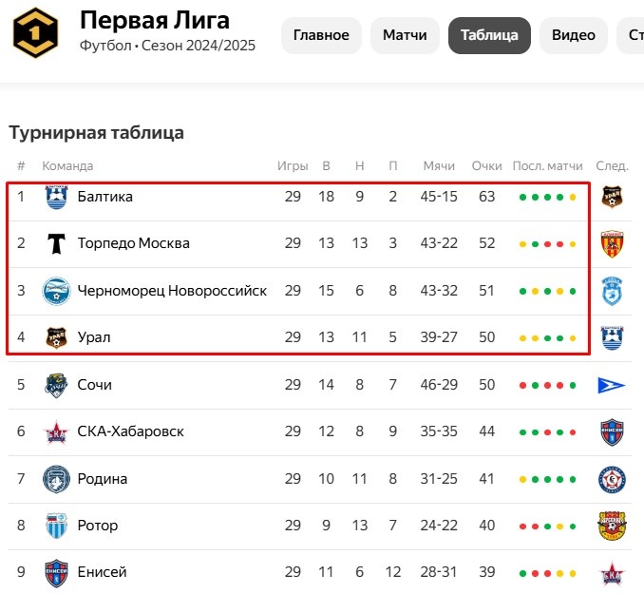Open the active Таблица tab
The image size is (644, 594).
(x=489, y=36)
